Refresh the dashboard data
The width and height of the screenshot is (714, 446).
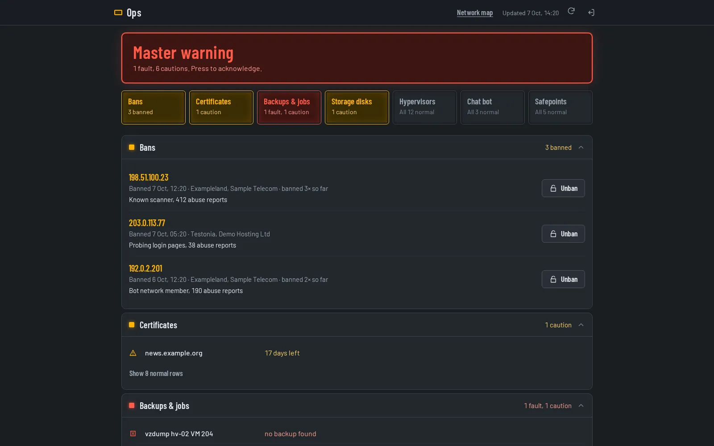tap(571, 11)
